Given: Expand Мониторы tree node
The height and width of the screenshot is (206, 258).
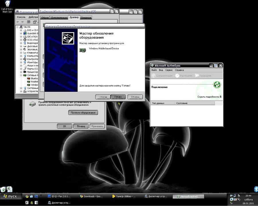Looking at the screenshot, I should 21,62.
